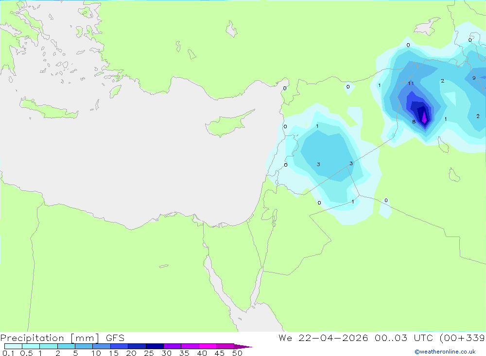
Task: Click the 2–5 mm legend color swatch
Action: point(66,346)
